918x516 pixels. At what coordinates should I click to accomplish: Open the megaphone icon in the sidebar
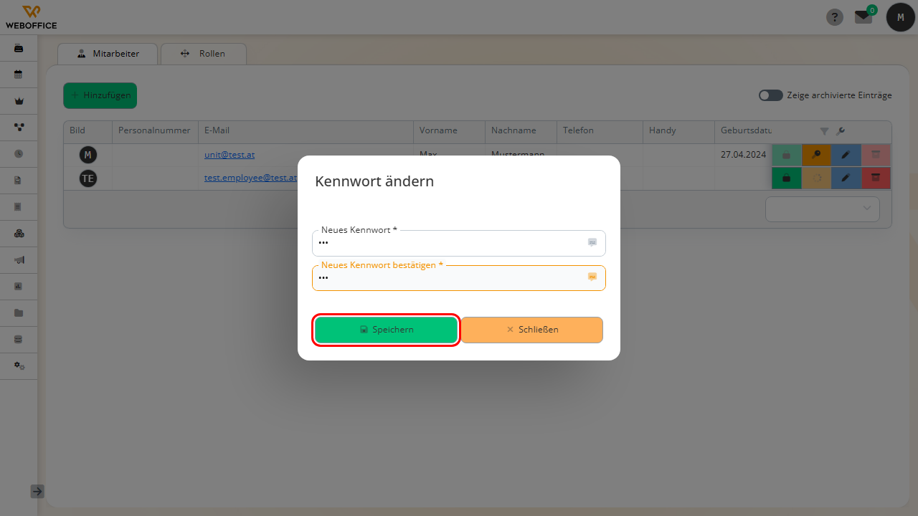[x=19, y=259]
